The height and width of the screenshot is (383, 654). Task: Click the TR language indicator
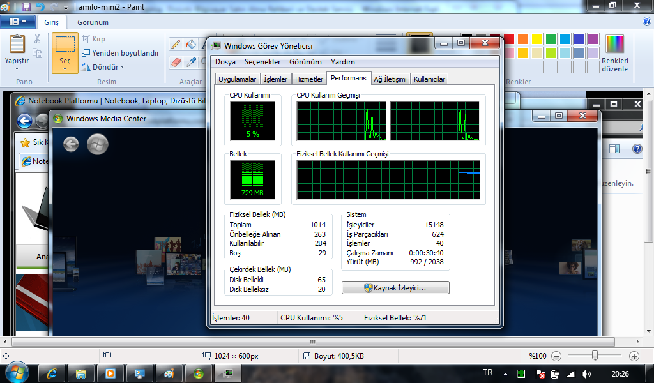[487, 372]
